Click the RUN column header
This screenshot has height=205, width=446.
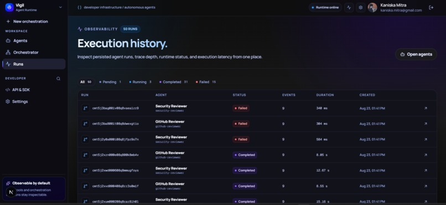pyautogui.click(x=85, y=95)
